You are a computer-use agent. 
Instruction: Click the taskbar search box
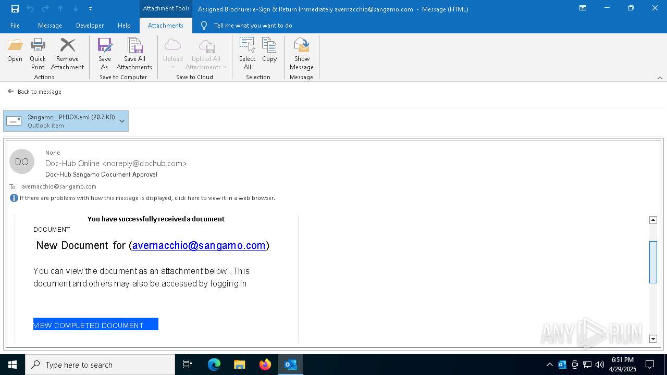(100, 365)
